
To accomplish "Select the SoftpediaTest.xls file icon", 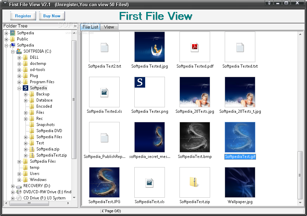I will [x=150, y=182].
